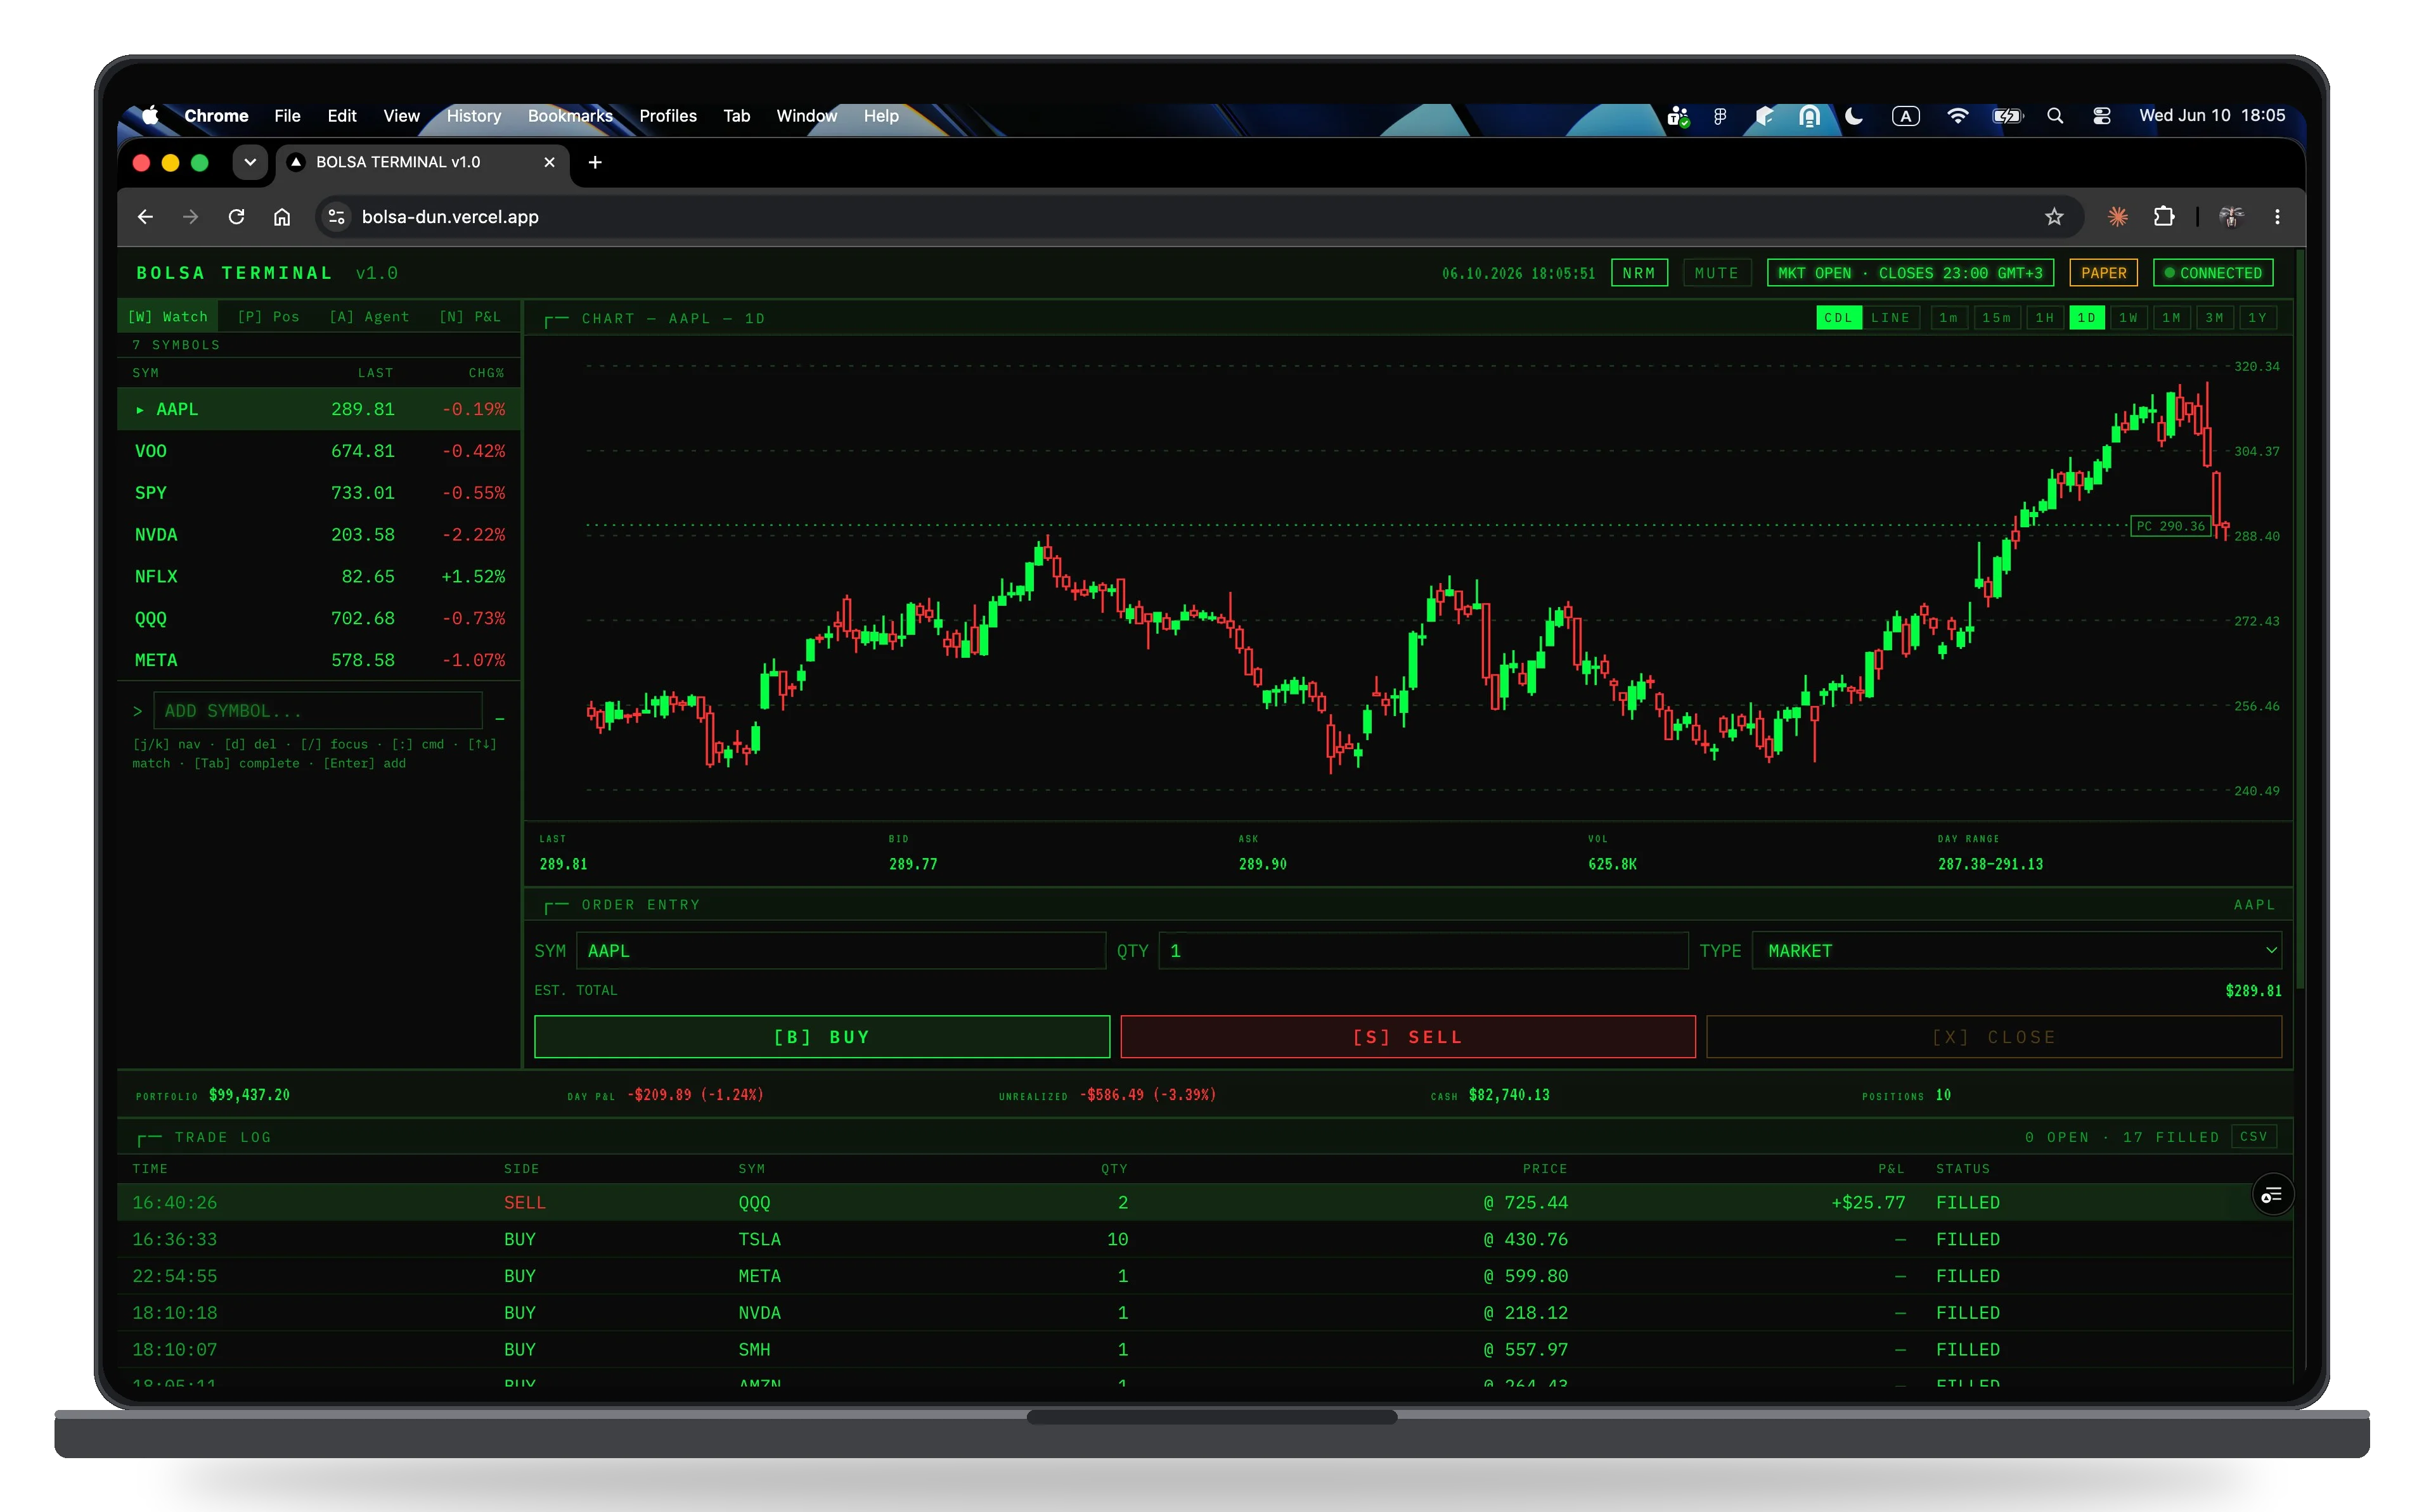Select VOO in the watchlist
Screen dimensions: 2424x1512
point(319,451)
